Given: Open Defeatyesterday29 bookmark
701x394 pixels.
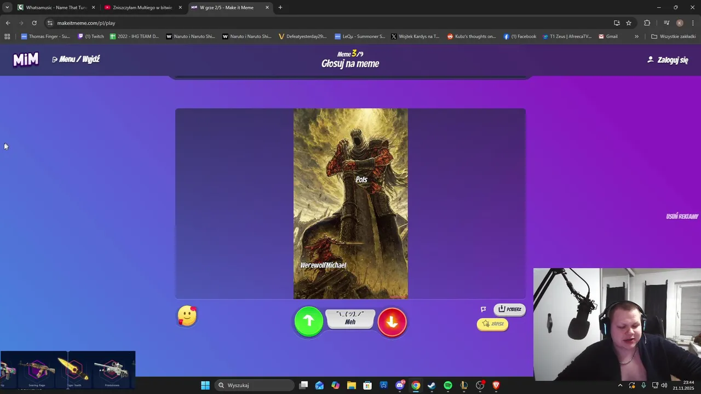Looking at the screenshot, I should (x=302, y=37).
